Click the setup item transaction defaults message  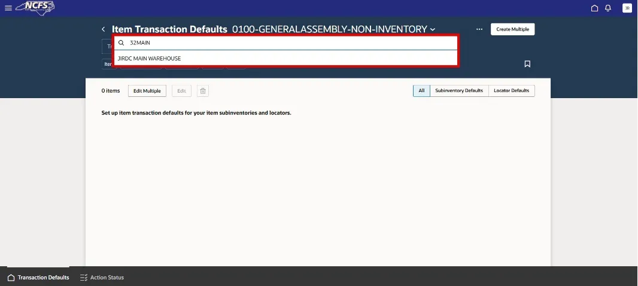196,113
